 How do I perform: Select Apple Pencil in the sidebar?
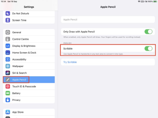[18, 80]
